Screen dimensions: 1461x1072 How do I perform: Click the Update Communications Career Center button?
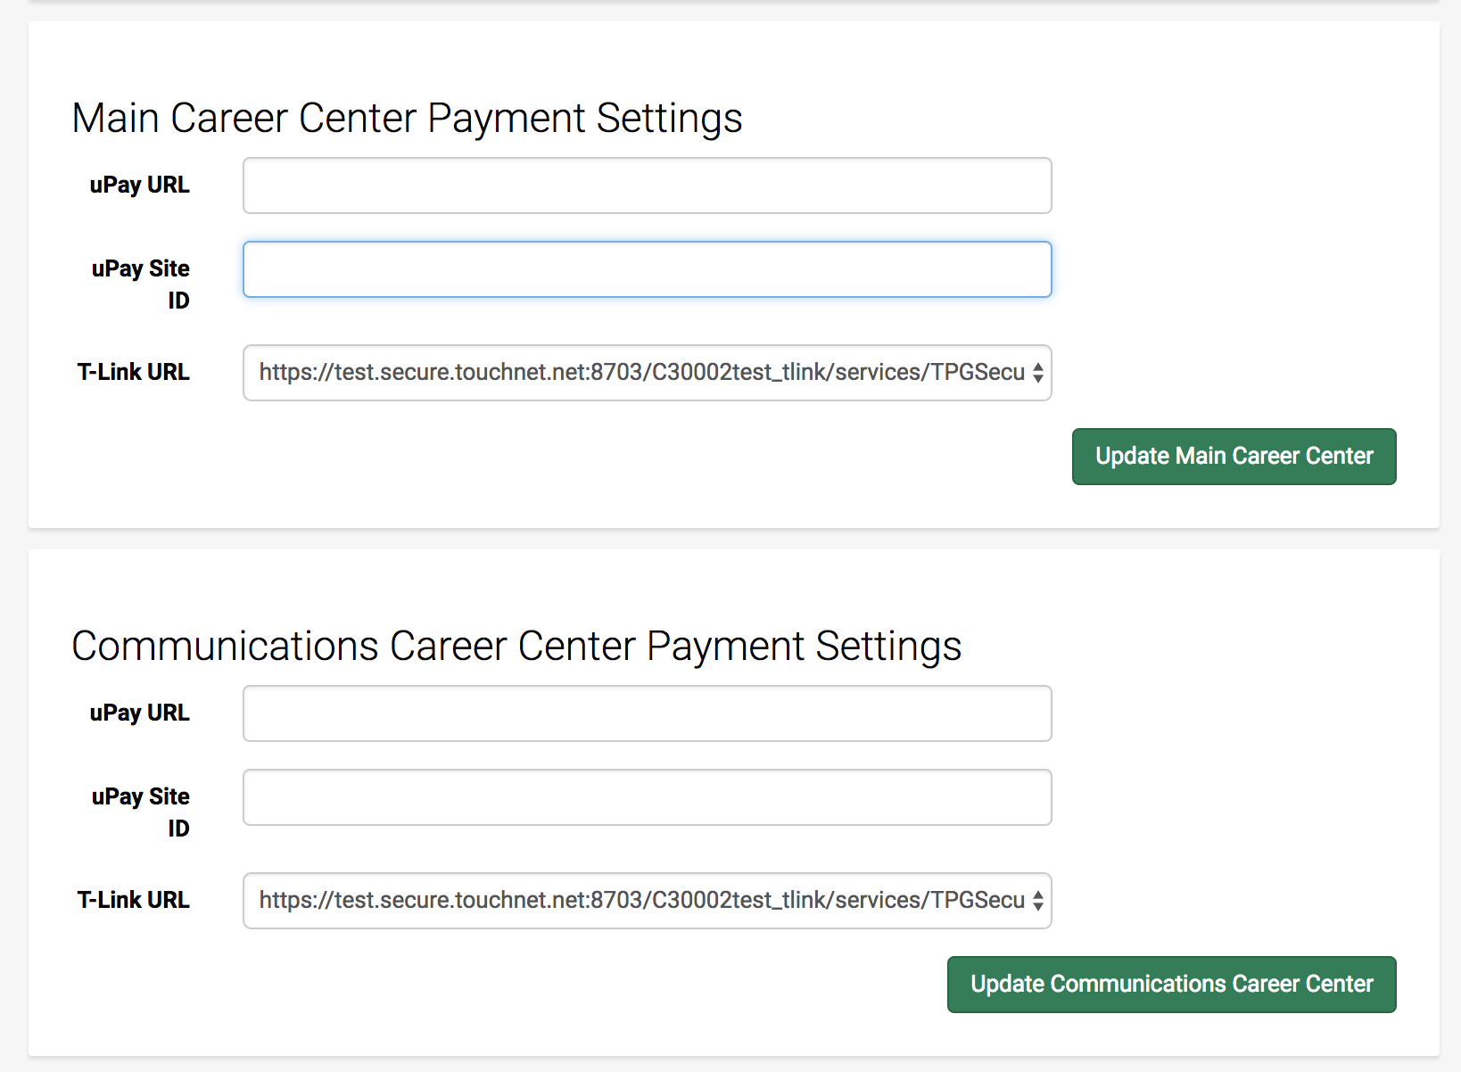click(x=1171, y=985)
